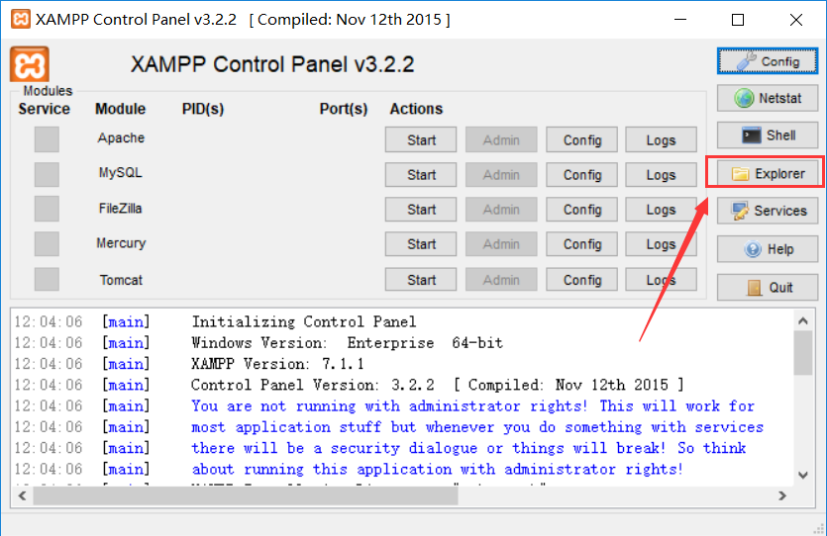Click the Apache module name

pyautogui.click(x=121, y=137)
